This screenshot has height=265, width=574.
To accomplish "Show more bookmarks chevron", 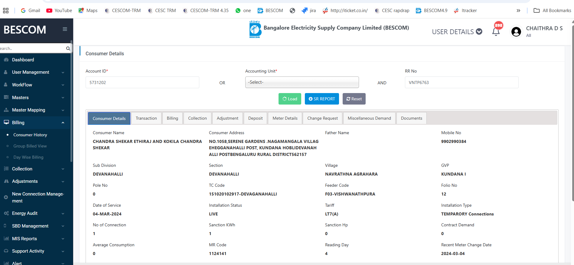I will pyautogui.click(x=518, y=11).
